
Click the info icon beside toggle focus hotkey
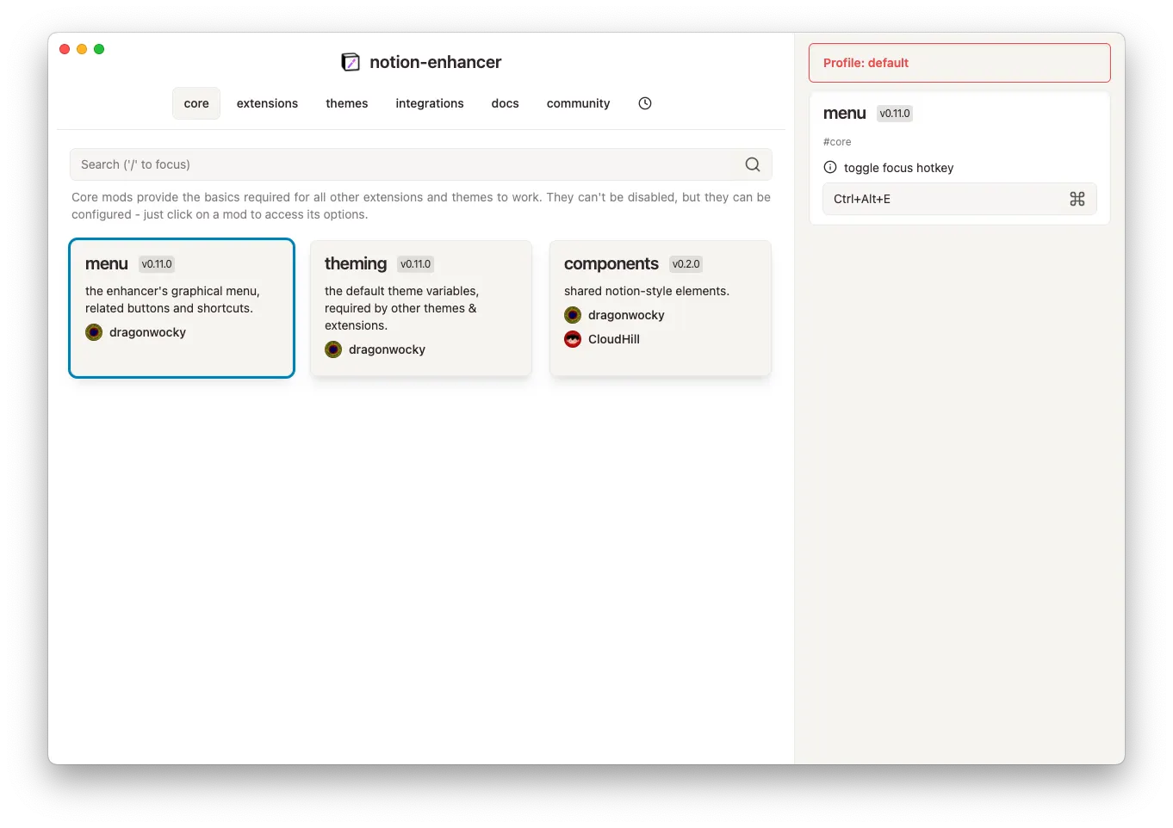830,167
